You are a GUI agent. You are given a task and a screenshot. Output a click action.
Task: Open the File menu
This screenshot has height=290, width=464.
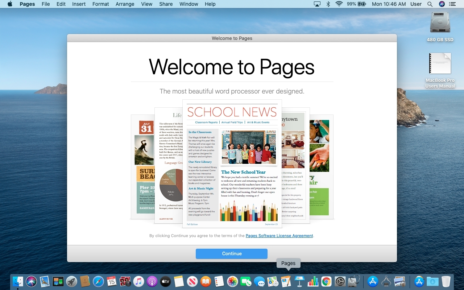[x=46, y=4]
